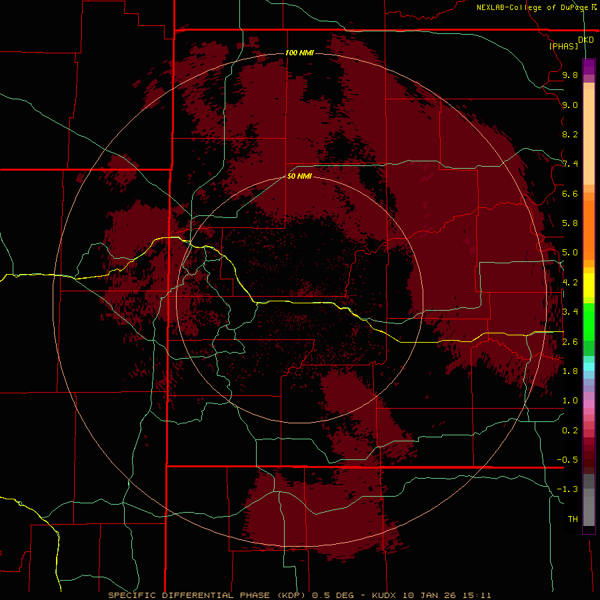Click the 8.2 scale value
The width and height of the screenshot is (600, 600).
tap(570, 134)
